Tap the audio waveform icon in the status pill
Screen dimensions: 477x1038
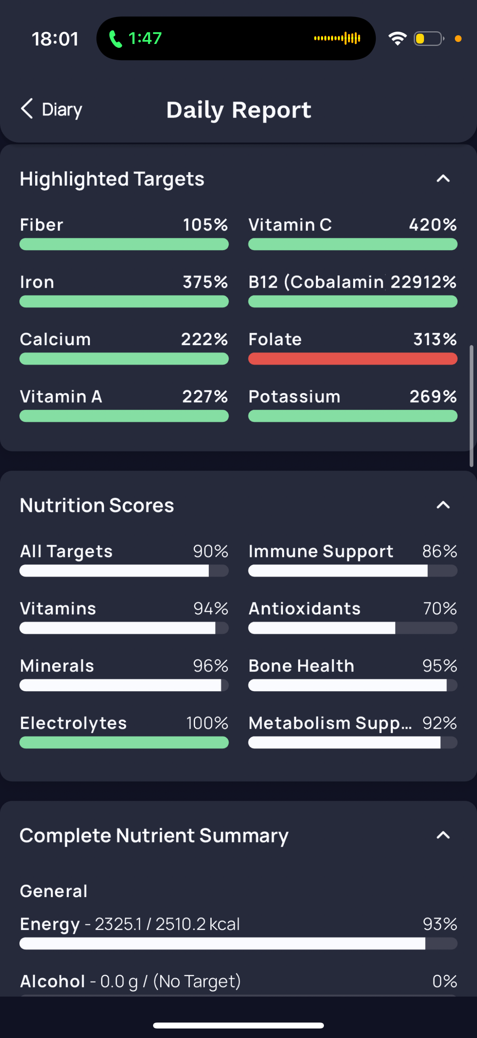[x=337, y=38]
